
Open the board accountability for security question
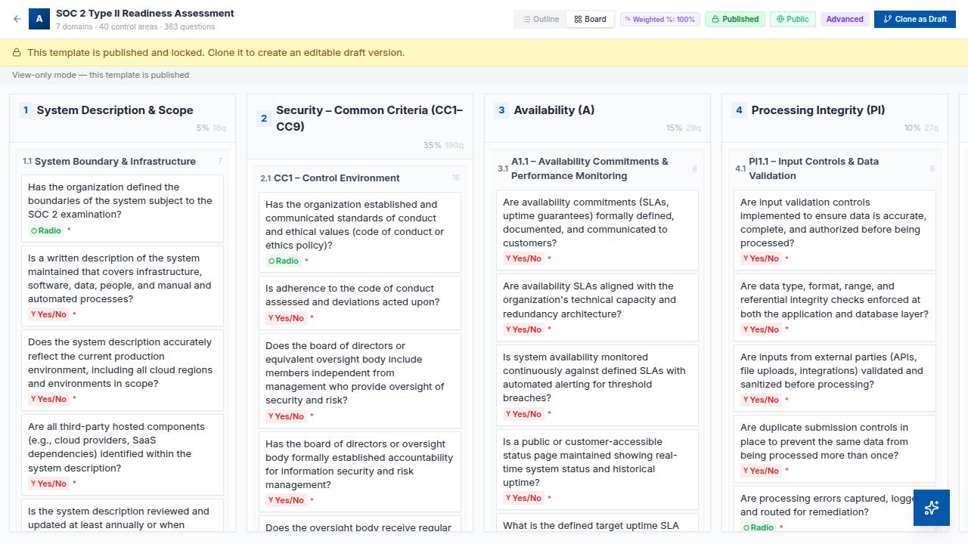point(360,472)
